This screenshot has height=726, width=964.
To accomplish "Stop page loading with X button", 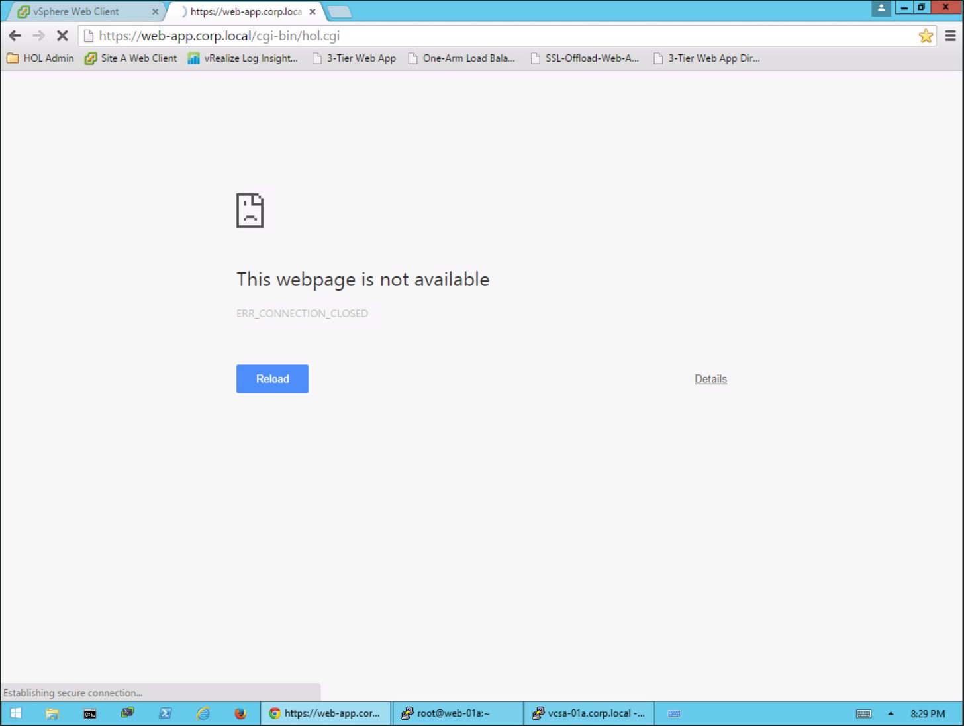I will pos(62,36).
